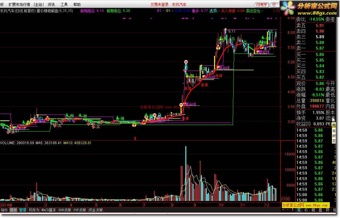
Task: Switch to the 势 trend tab
Action: [328, 210]
